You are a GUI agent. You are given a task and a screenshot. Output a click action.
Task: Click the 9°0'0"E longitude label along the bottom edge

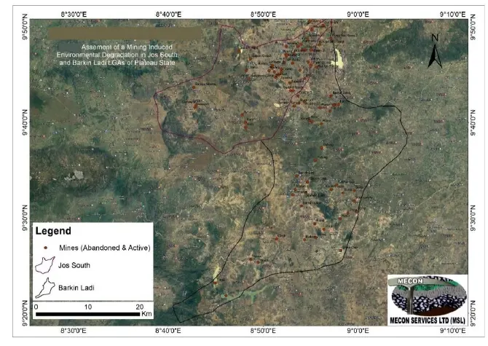[x=358, y=331]
